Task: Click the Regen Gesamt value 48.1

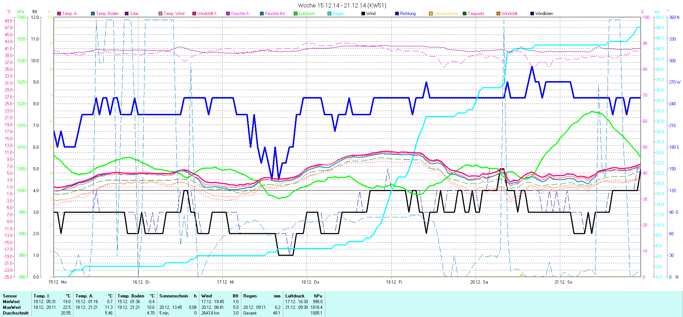Action: (x=276, y=313)
